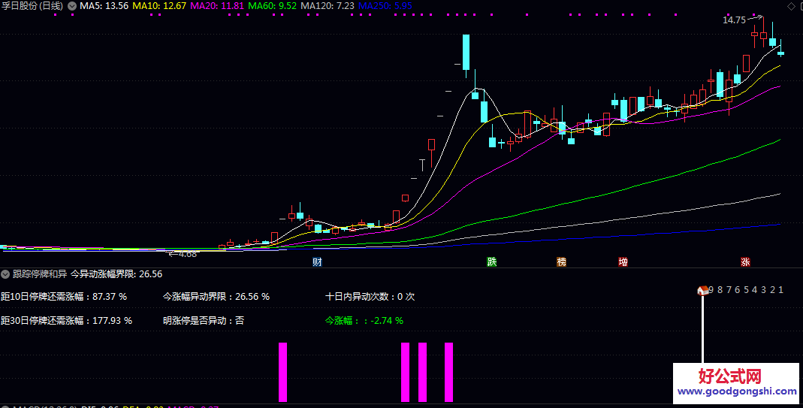Select the MA5 moving average label

(104, 6)
